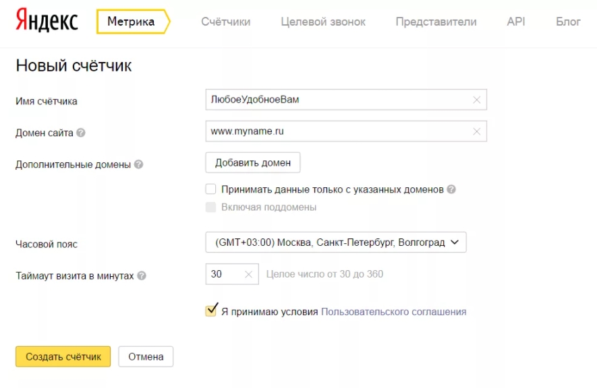Open the Метрика tab
Image resolution: width=597 pixels, height=388 pixels.
133,22
